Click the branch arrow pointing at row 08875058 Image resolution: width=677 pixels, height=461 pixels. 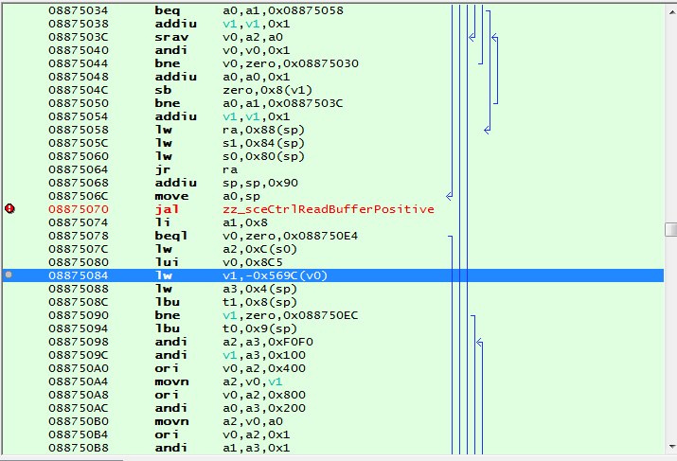point(487,129)
